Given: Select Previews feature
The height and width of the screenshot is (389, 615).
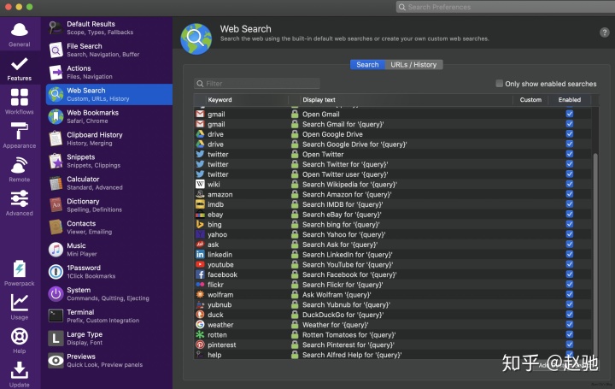Looking at the screenshot, I should tap(109, 360).
